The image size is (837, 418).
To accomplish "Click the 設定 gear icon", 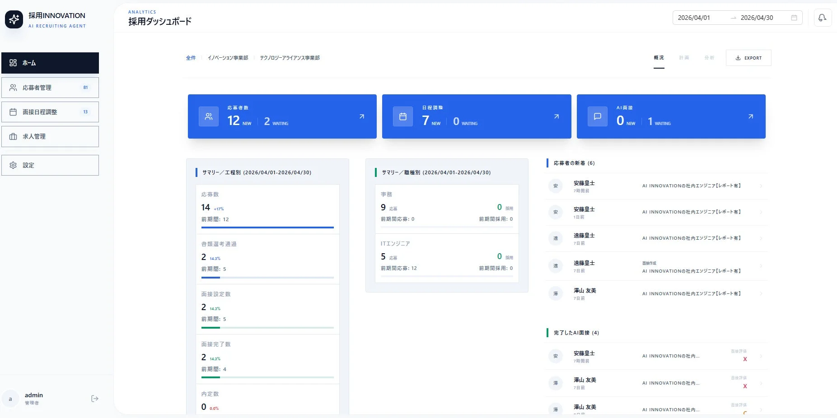I will (13, 165).
